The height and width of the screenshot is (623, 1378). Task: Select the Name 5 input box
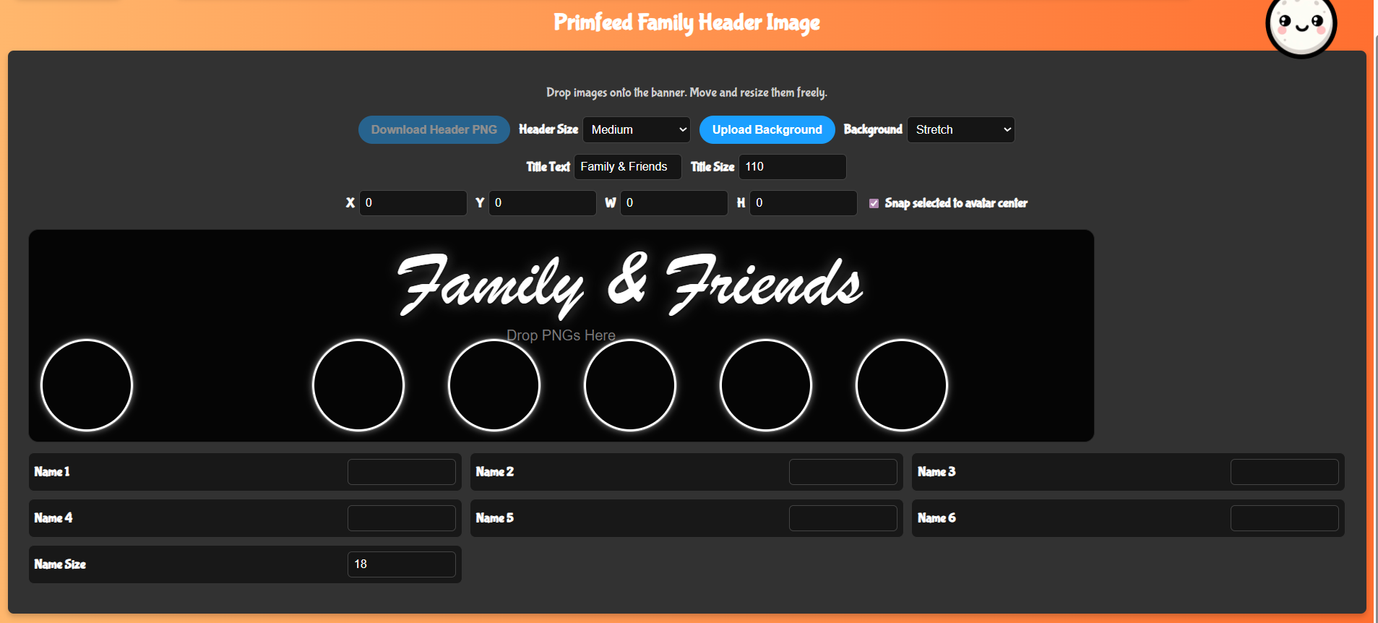click(843, 518)
